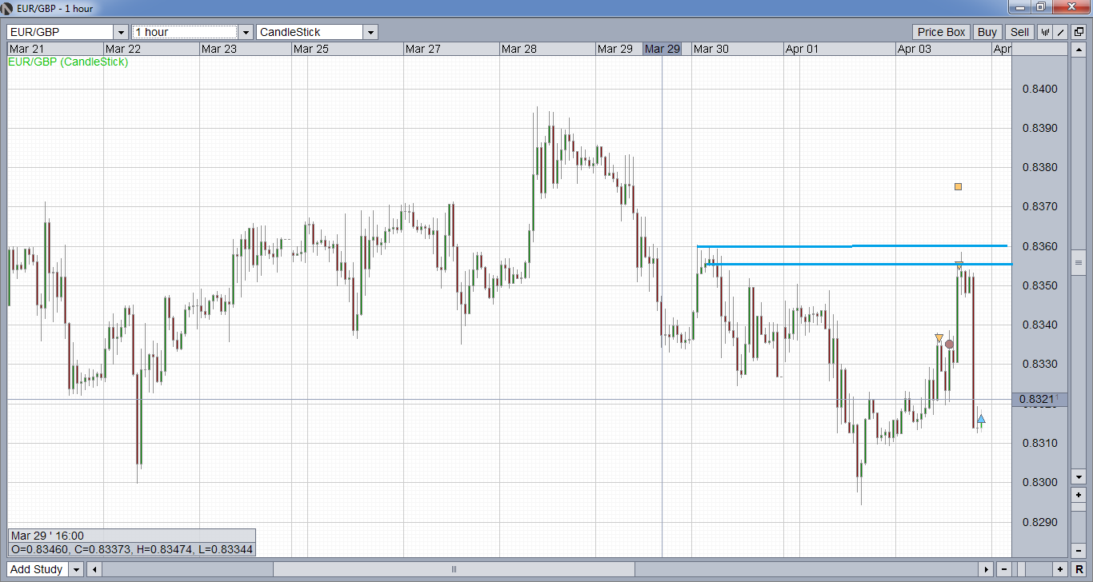Click the highlighted Mar 29 date header
This screenshot has height=582, width=1093.
663,49
